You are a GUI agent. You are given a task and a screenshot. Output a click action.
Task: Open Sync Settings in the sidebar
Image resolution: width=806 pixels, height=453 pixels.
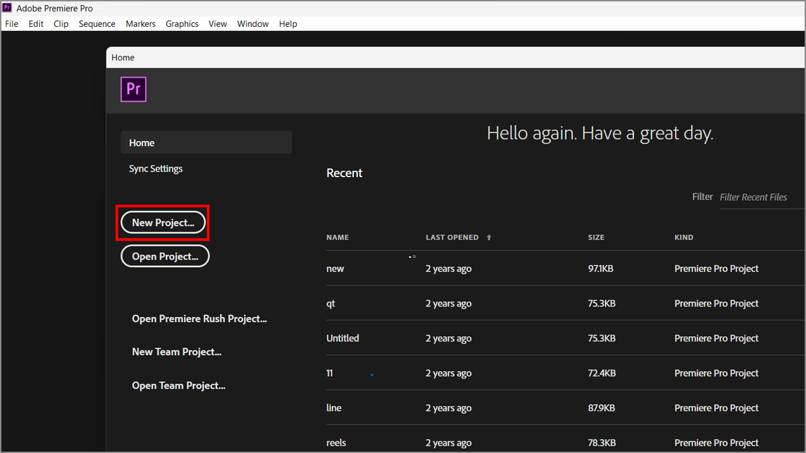coord(156,168)
